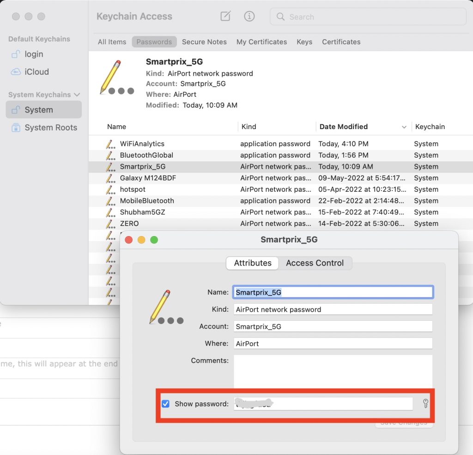
Task: Click the Account field in the dialog
Action: 333,327
